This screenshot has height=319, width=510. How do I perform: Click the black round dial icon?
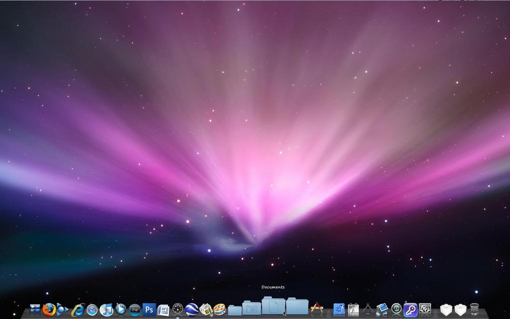pyautogui.click(x=178, y=309)
